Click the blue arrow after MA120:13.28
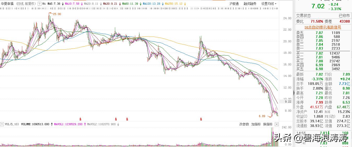352x147 pixels. (163, 4)
